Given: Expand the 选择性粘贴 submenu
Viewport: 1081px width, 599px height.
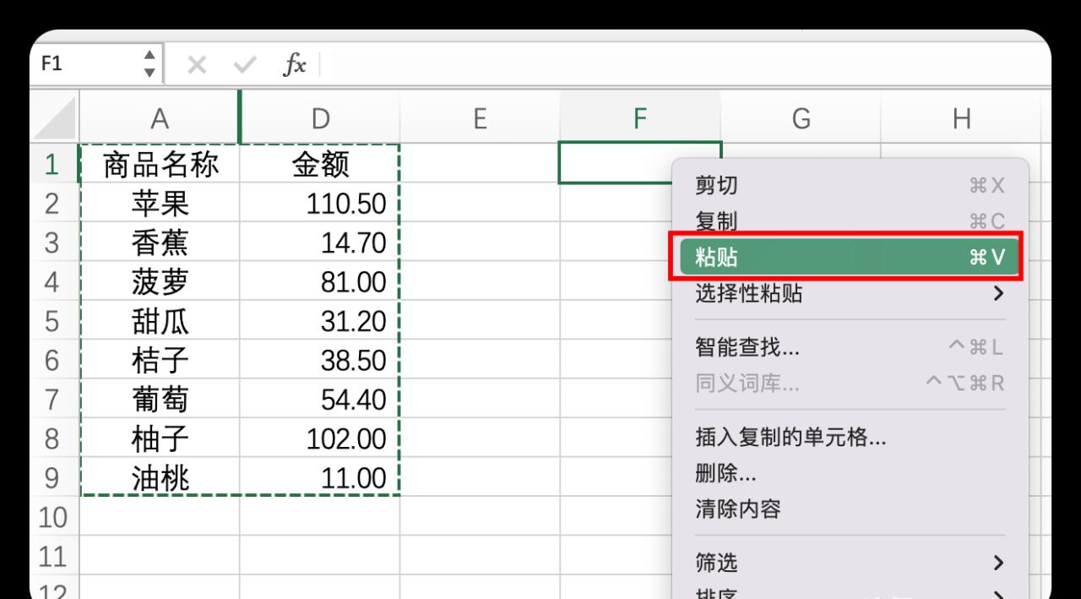Looking at the screenshot, I should [850, 294].
